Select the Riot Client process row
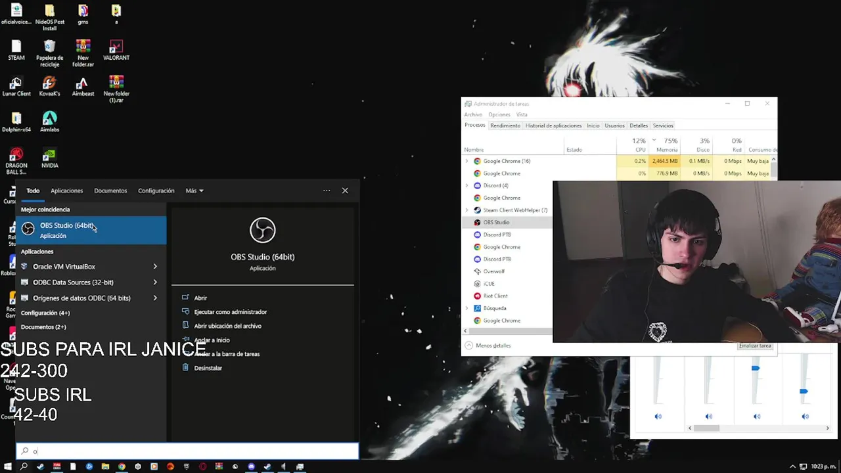Viewport: 841px width, 473px height. point(507,296)
